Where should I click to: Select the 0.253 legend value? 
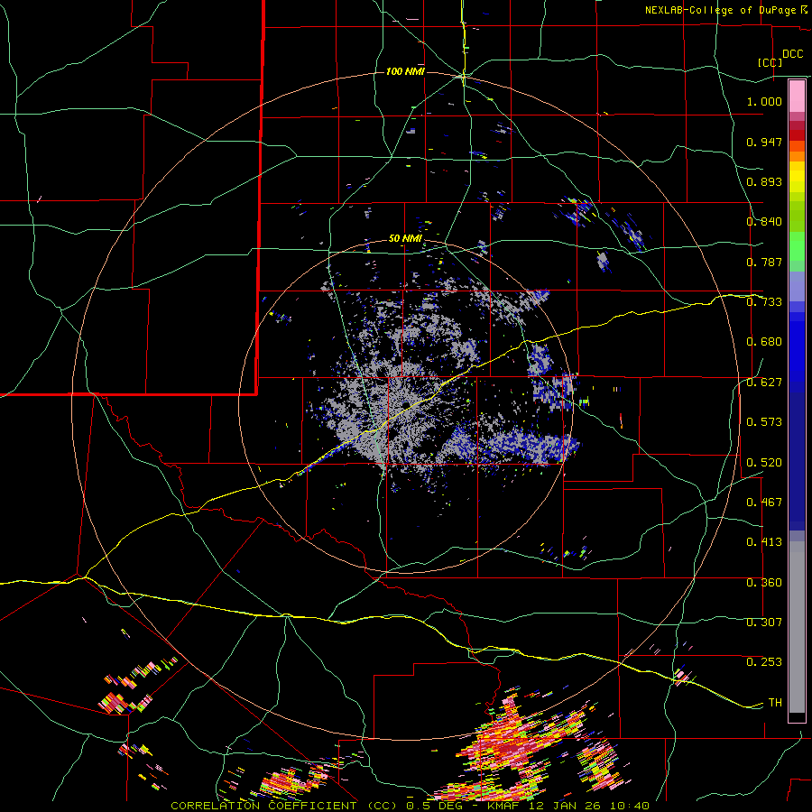pyautogui.click(x=764, y=662)
